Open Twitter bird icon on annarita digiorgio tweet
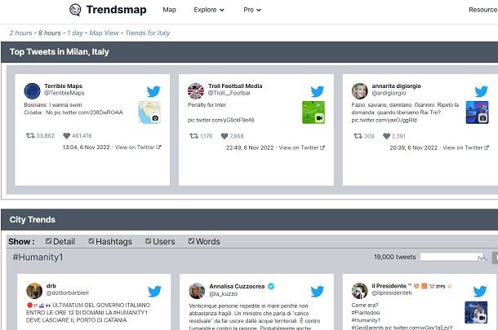The width and height of the screenshot is (498, 330). coord(481,91)
